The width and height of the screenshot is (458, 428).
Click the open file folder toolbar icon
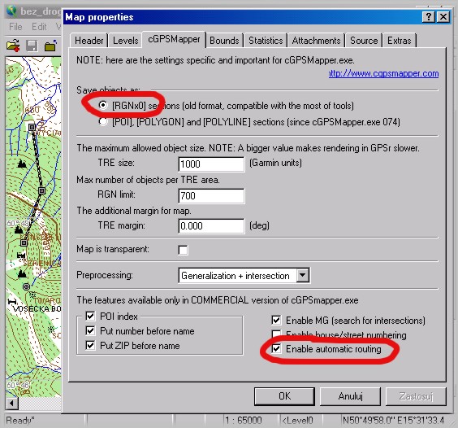13,46
